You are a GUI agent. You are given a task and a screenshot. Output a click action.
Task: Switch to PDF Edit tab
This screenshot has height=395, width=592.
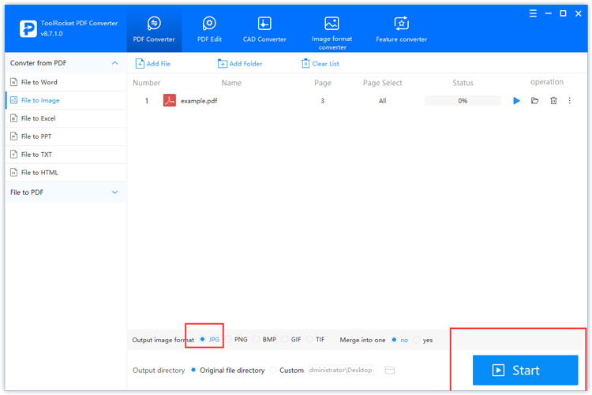pos(209,29)
